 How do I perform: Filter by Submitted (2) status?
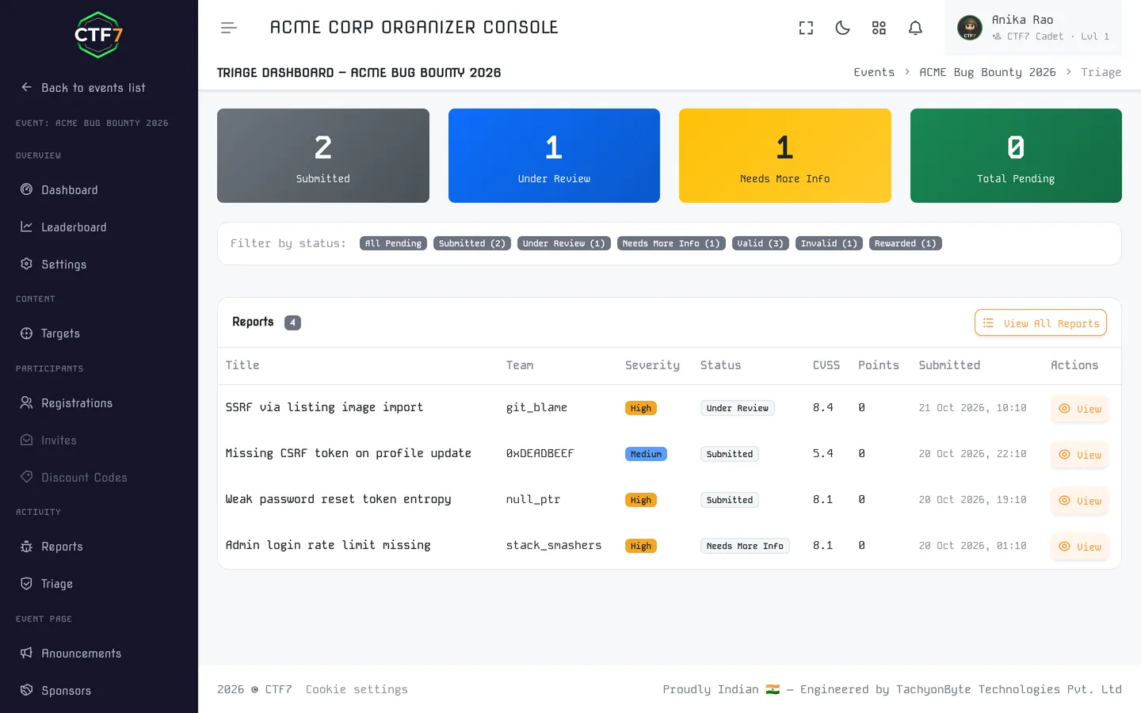(472, 243)
